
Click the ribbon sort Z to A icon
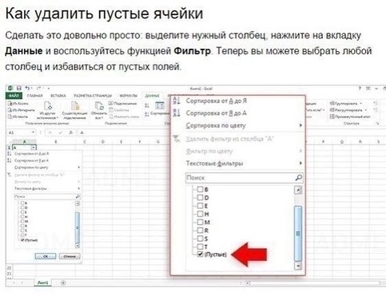147,114
